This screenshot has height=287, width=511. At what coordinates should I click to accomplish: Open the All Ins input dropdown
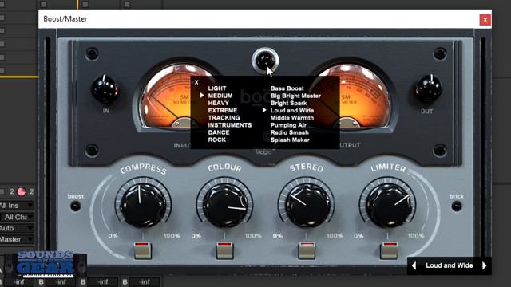pos(16,206)
